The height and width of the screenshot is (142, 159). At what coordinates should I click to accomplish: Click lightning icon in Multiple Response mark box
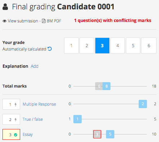pos(15,105)
